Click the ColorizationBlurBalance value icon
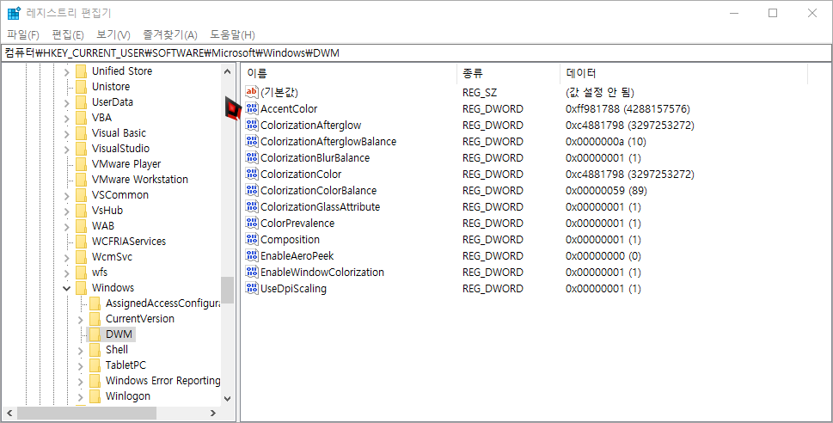 click(x=252, y=157)
